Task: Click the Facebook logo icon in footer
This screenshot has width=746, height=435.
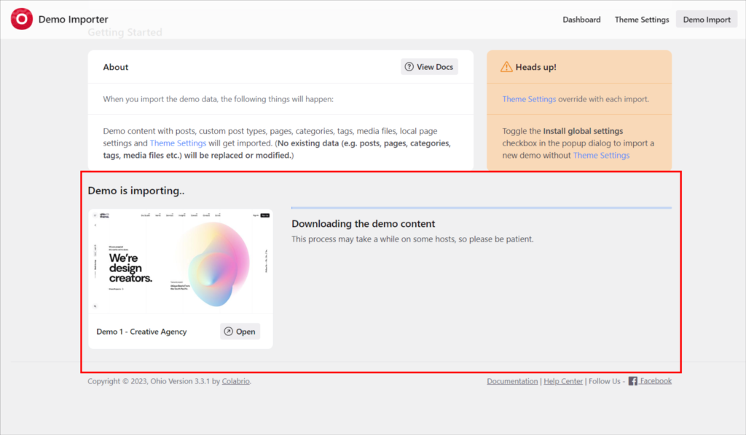Action: tap(632, 381)
